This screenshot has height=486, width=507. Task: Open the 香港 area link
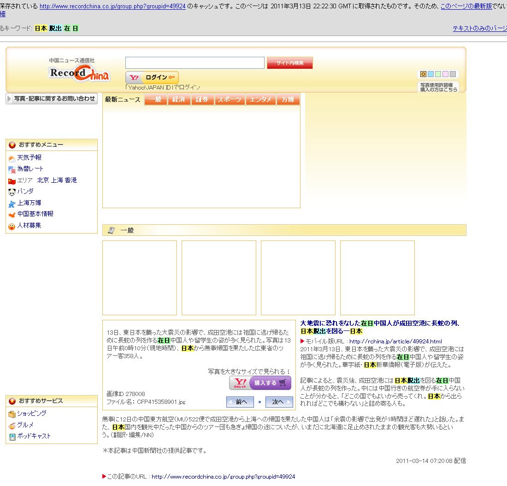[x=71, y=180]
